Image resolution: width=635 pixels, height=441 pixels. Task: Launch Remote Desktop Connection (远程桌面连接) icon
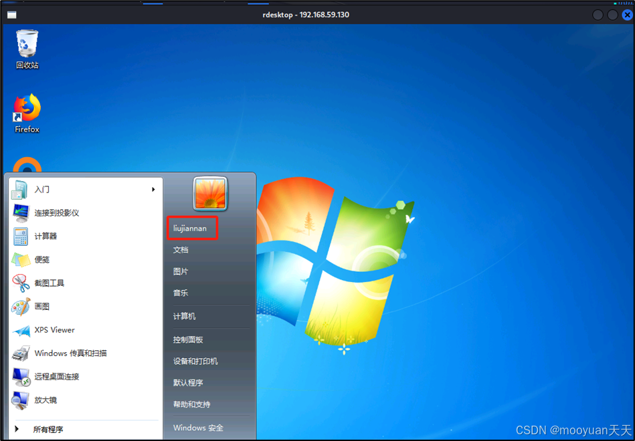[x=21, y=377]
